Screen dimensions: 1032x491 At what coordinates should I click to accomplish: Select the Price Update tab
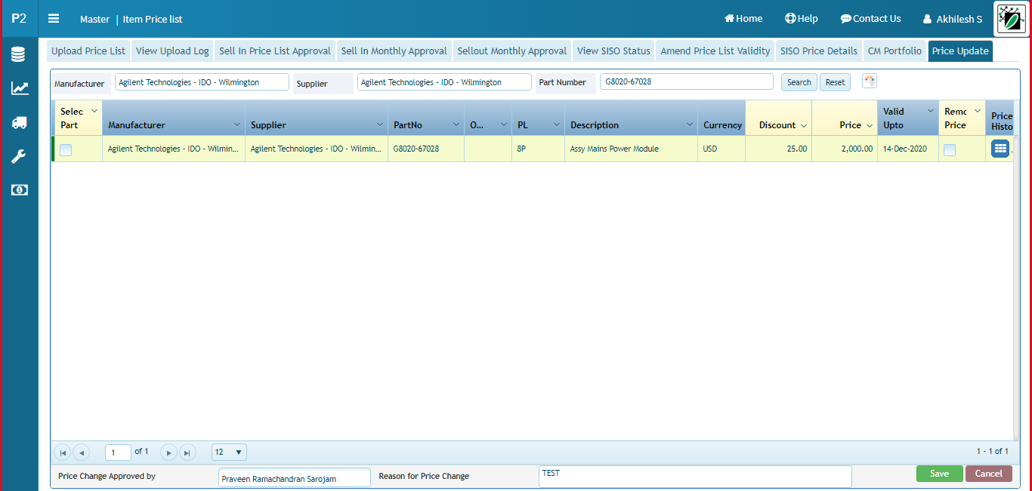click(x=960, y=51)
